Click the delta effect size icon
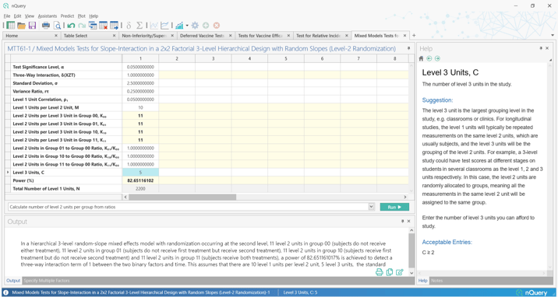 129,25
